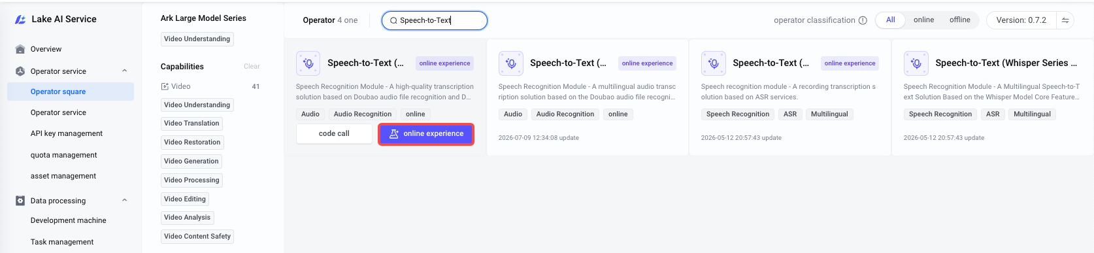
Task: Click the switch icon next to Version
Action: coord(1065,20)
